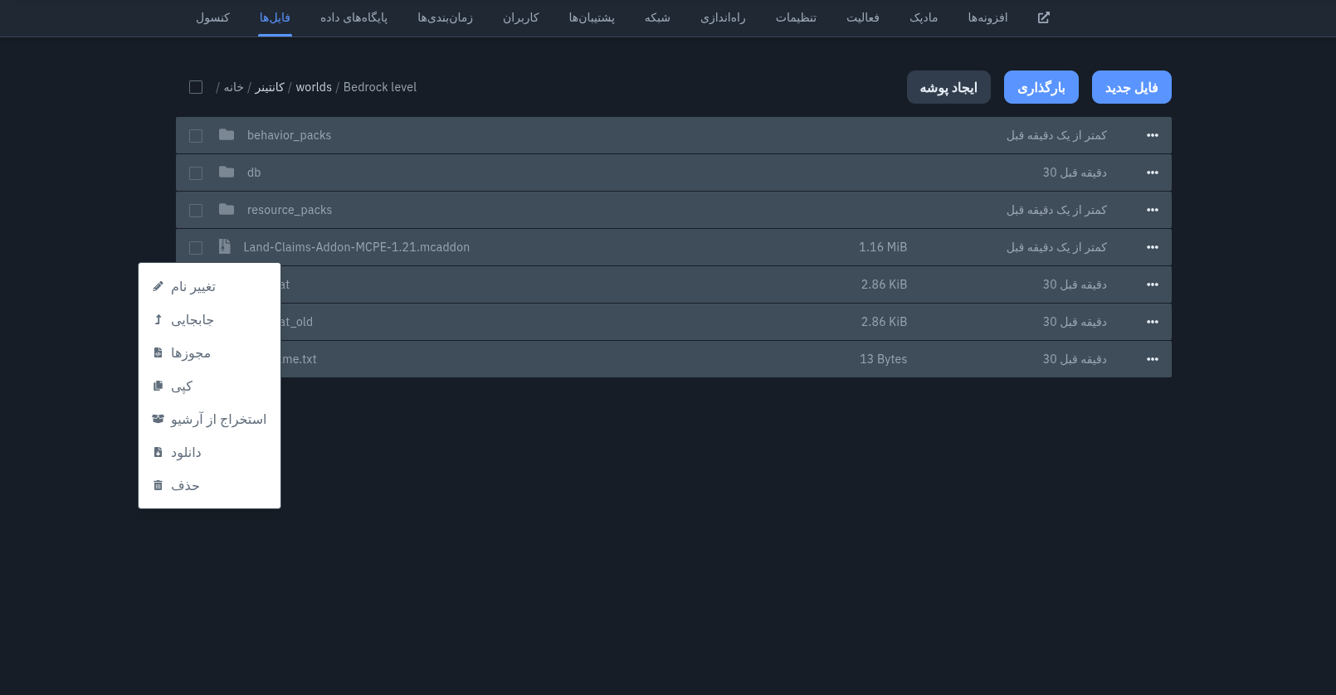Click the ایجاد پوشه button
The image size is (1336, 695).
(948, 87)
